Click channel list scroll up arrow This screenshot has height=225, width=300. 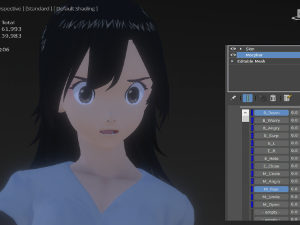[x=246, y=112]
